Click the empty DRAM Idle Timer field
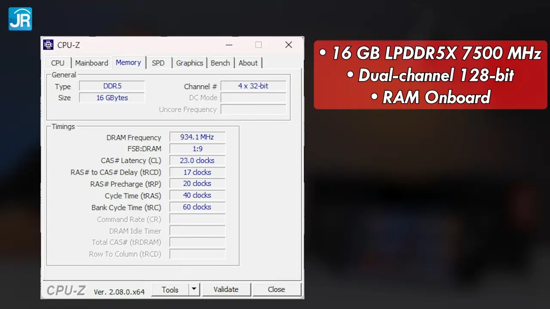The image size is (550, 309). 197,231
